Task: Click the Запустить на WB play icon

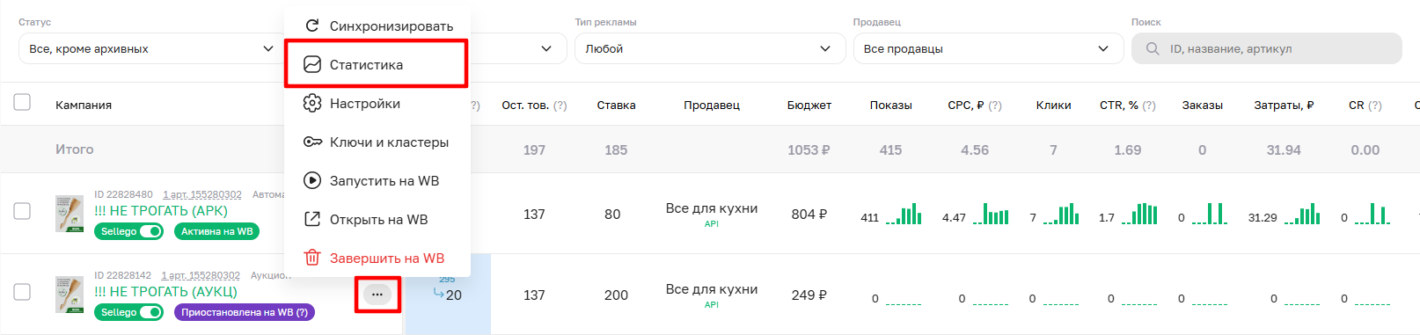Action: pyautogui.click(x=312, y=180)
